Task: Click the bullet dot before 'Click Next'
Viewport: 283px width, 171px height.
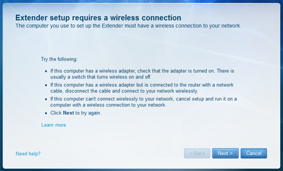Action: click(x=46, y=113)
